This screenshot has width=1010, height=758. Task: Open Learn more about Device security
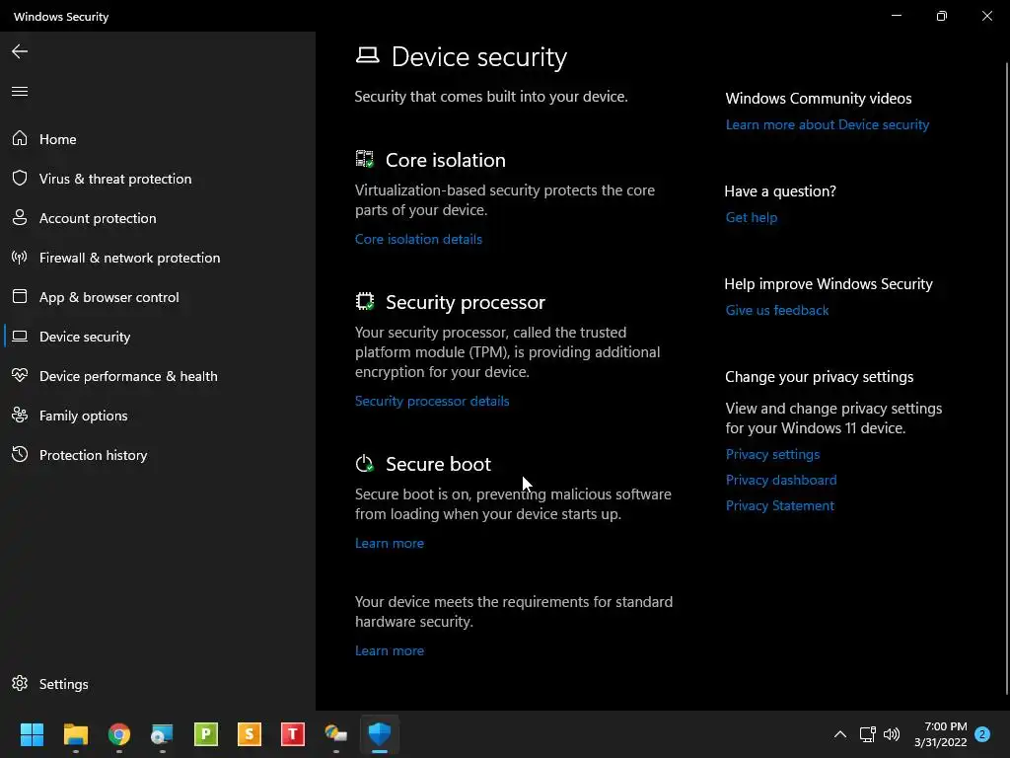tap(828, 124)
